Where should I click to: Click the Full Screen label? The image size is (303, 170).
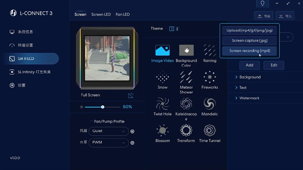[90, 95]
